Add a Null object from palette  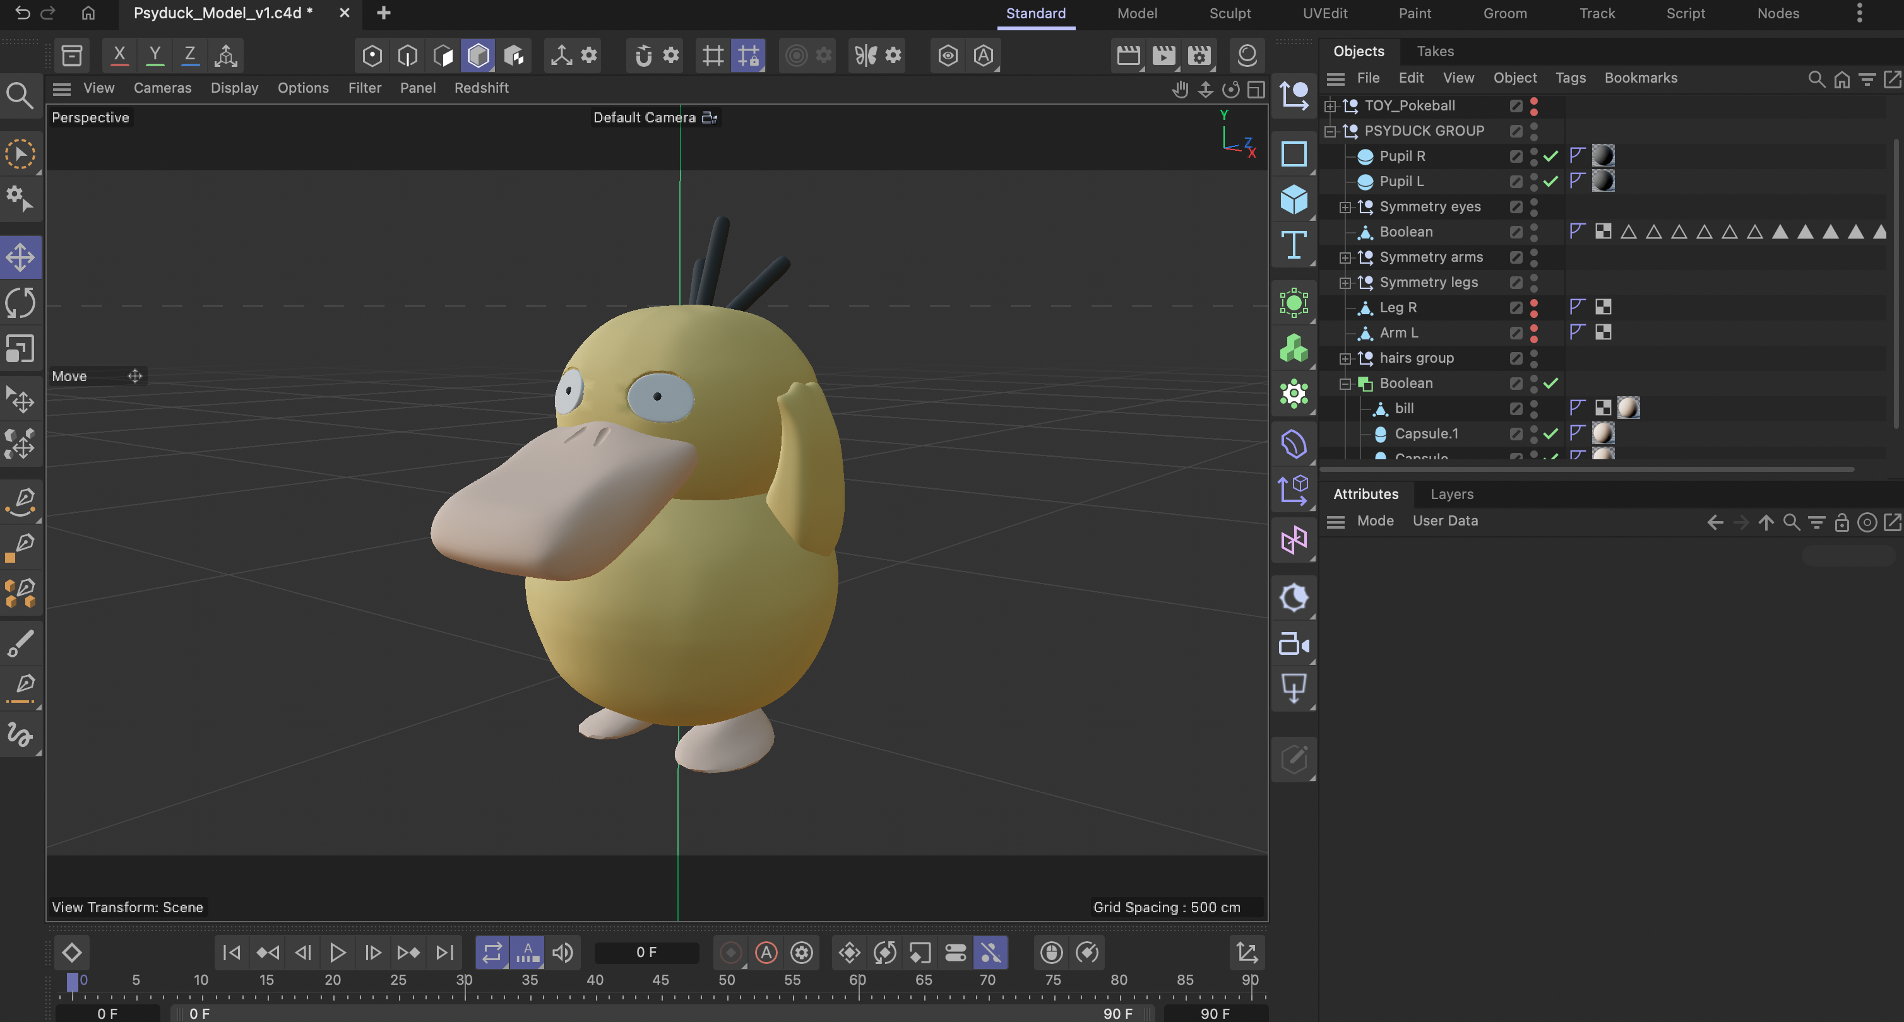tap(1294, 96)
